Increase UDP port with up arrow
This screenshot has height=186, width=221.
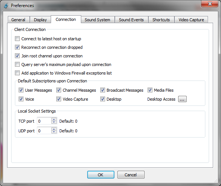(x=54, y=129)
